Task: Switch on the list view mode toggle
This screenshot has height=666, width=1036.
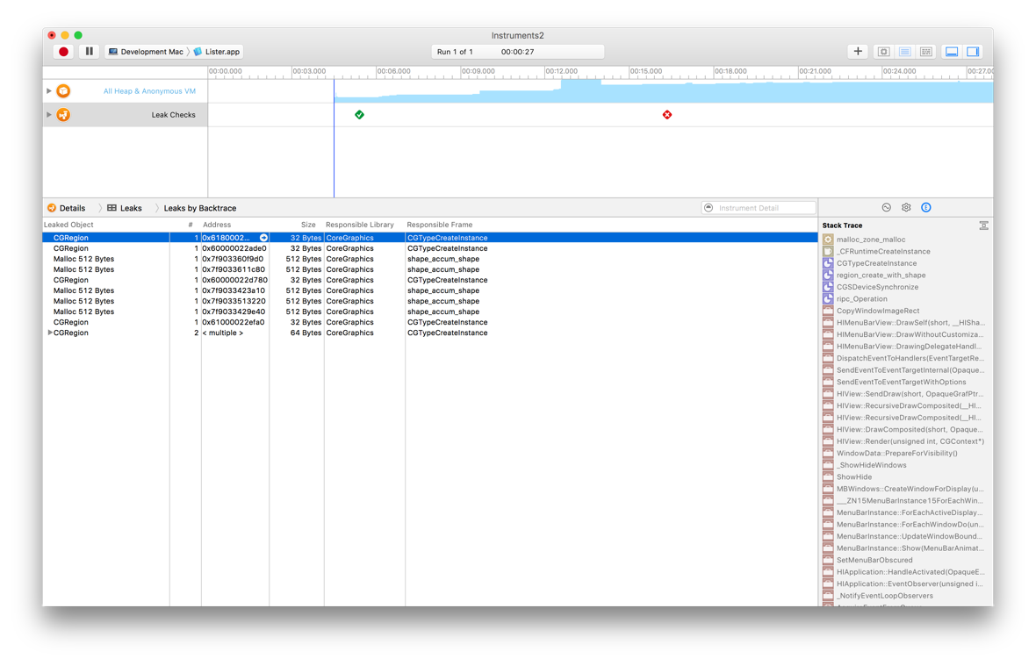Action: 904,51
